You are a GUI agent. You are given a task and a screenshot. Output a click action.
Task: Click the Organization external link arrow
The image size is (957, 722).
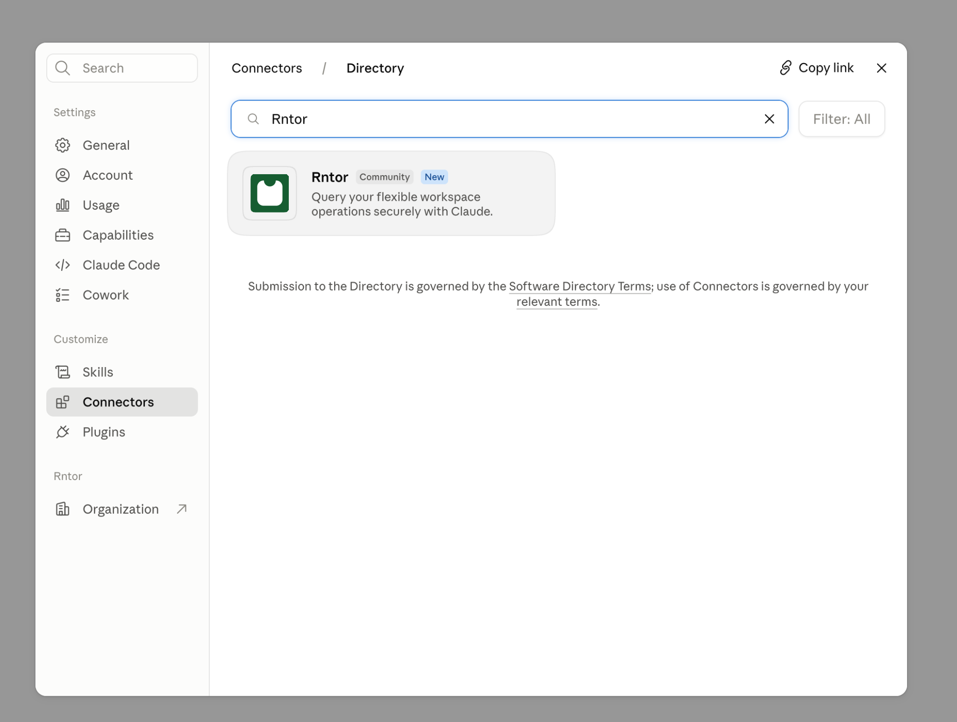[x=182, y=509]
